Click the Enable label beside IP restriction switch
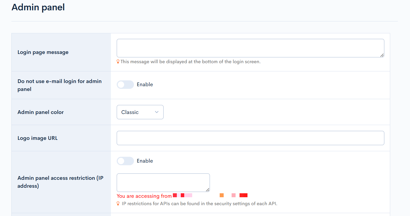The width and height of the screenshot is (410, 216). (145, 161)
